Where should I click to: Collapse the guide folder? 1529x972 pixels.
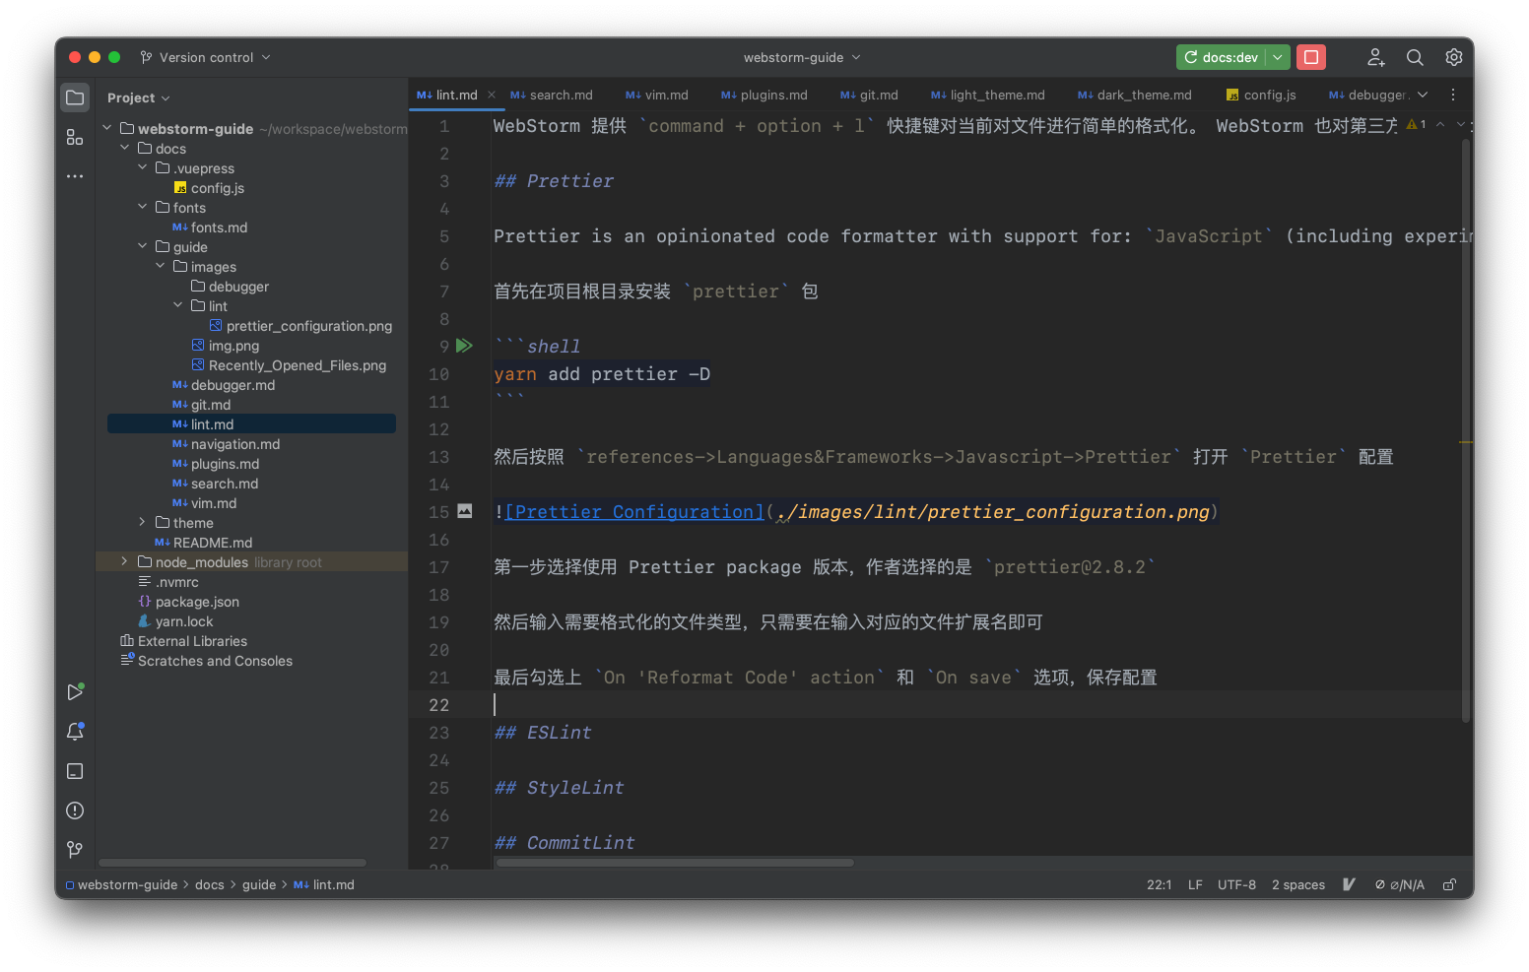point(143,246)
